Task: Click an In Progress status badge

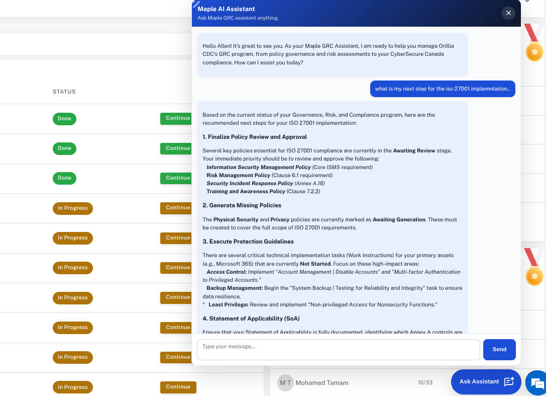Action: point(72,208)
